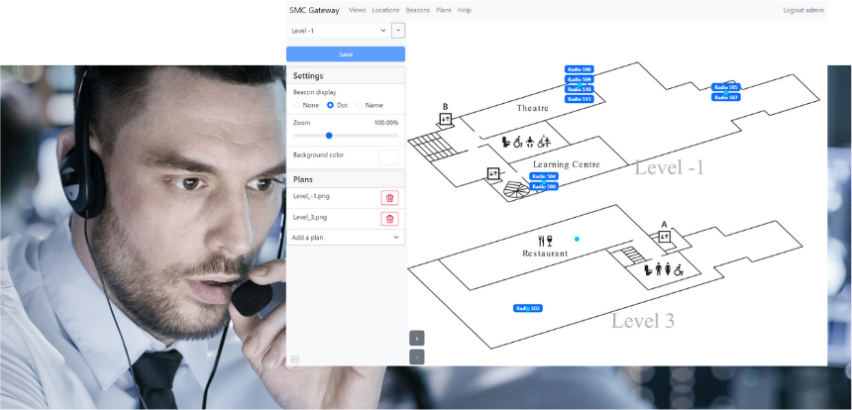Select the Radio 505 beacon label
The width and height of the screenshot is (852, 410).
pos(726,87)
